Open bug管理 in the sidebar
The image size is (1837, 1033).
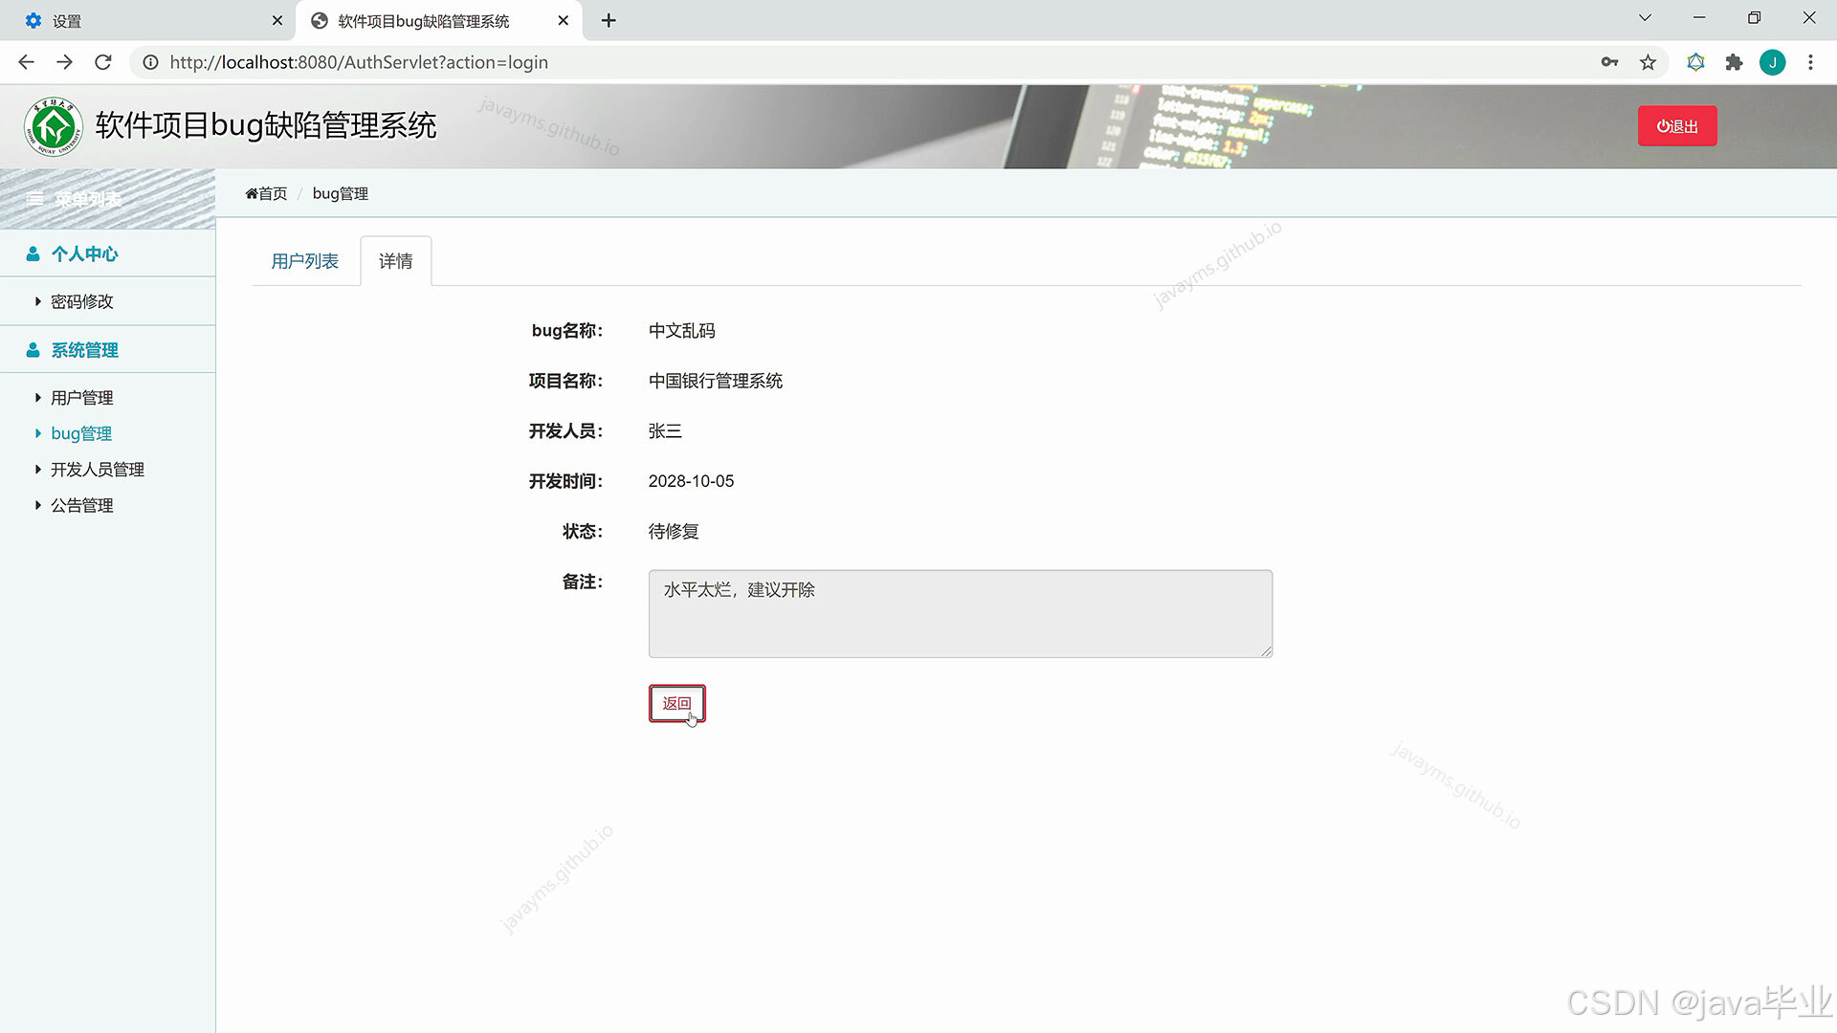click(81, 433)
